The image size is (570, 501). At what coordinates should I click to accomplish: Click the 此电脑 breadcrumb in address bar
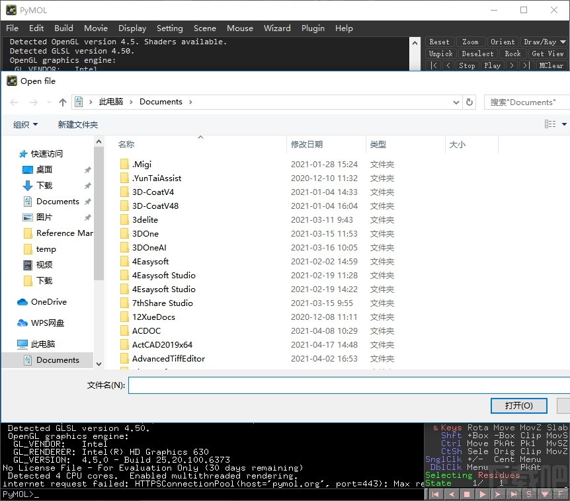point(111,102)
